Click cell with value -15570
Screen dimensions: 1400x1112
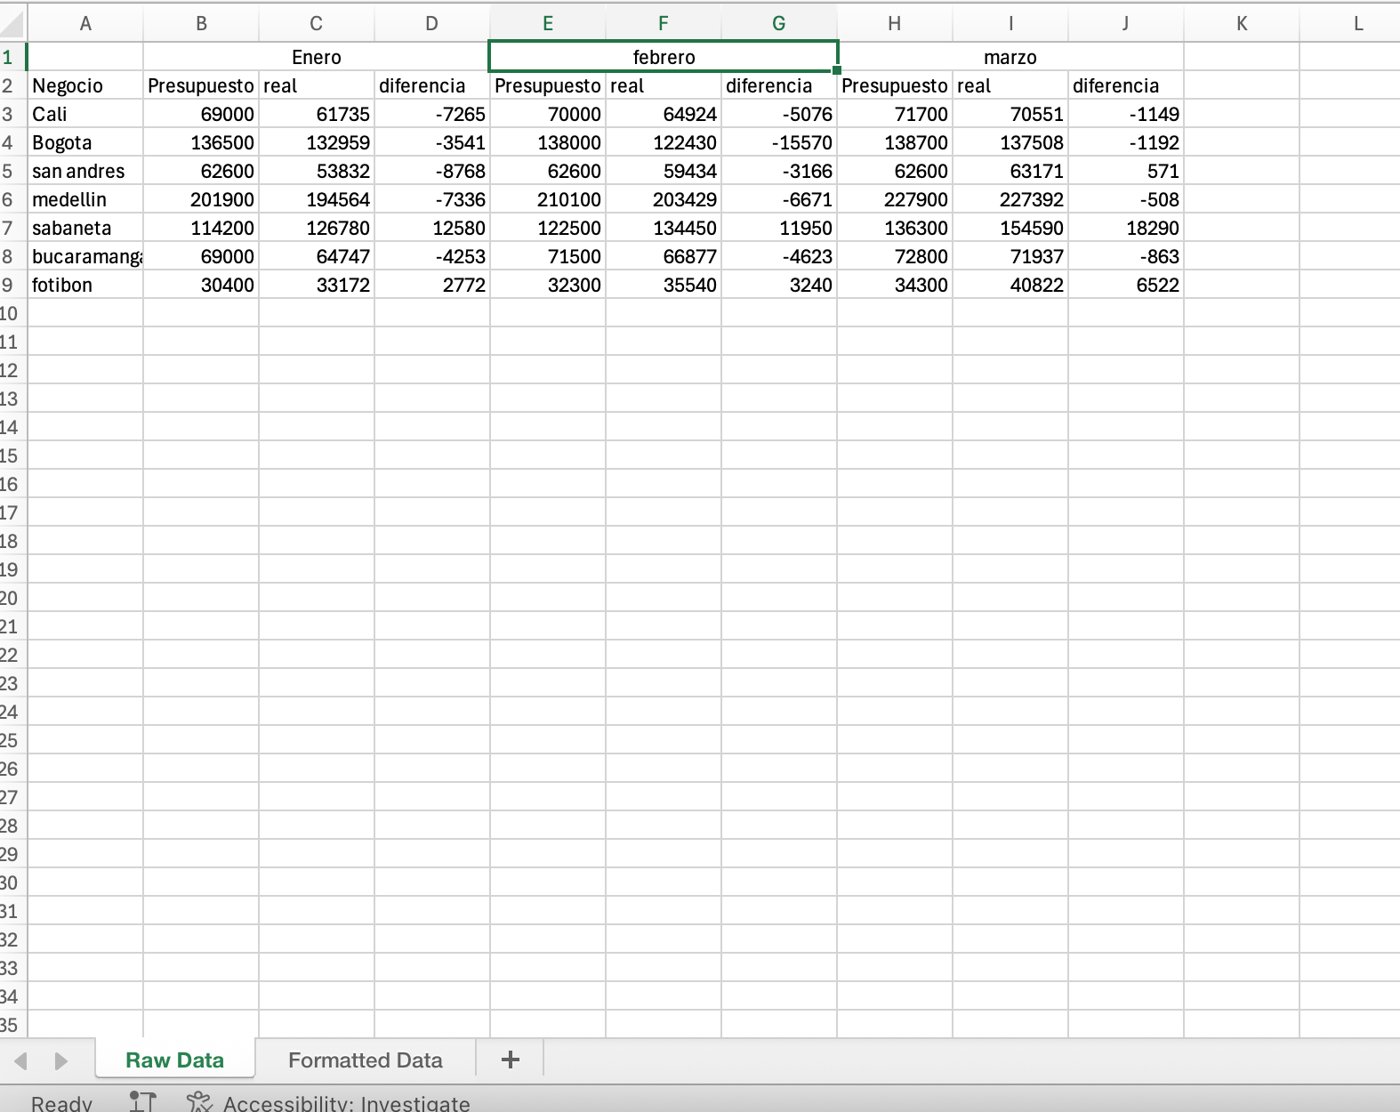[x=779, y=142]
